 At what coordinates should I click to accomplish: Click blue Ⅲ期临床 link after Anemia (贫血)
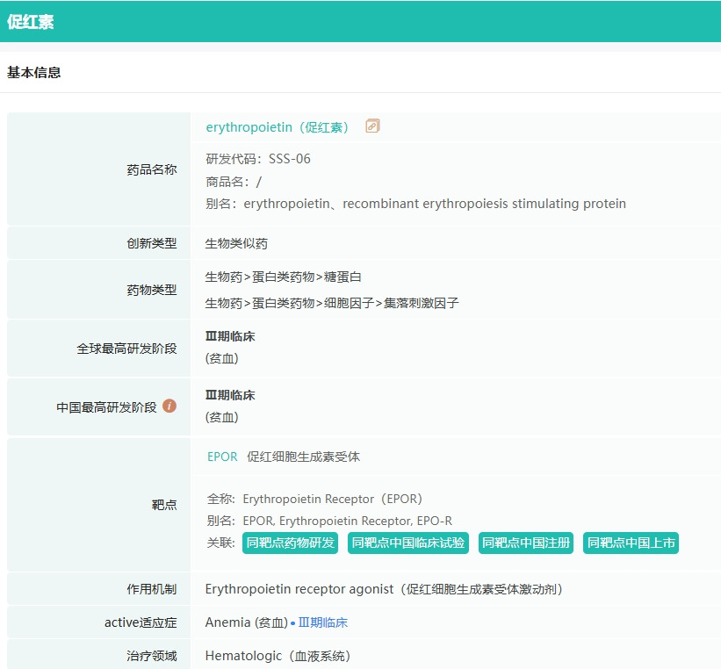[322, 622]
